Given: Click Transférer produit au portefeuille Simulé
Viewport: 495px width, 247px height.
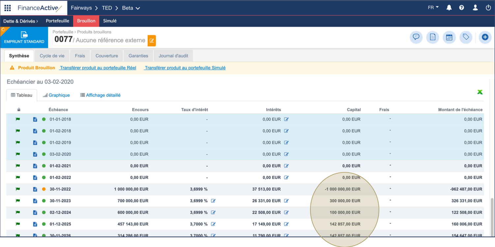Looking at the screenshot, I should (185, 68).
